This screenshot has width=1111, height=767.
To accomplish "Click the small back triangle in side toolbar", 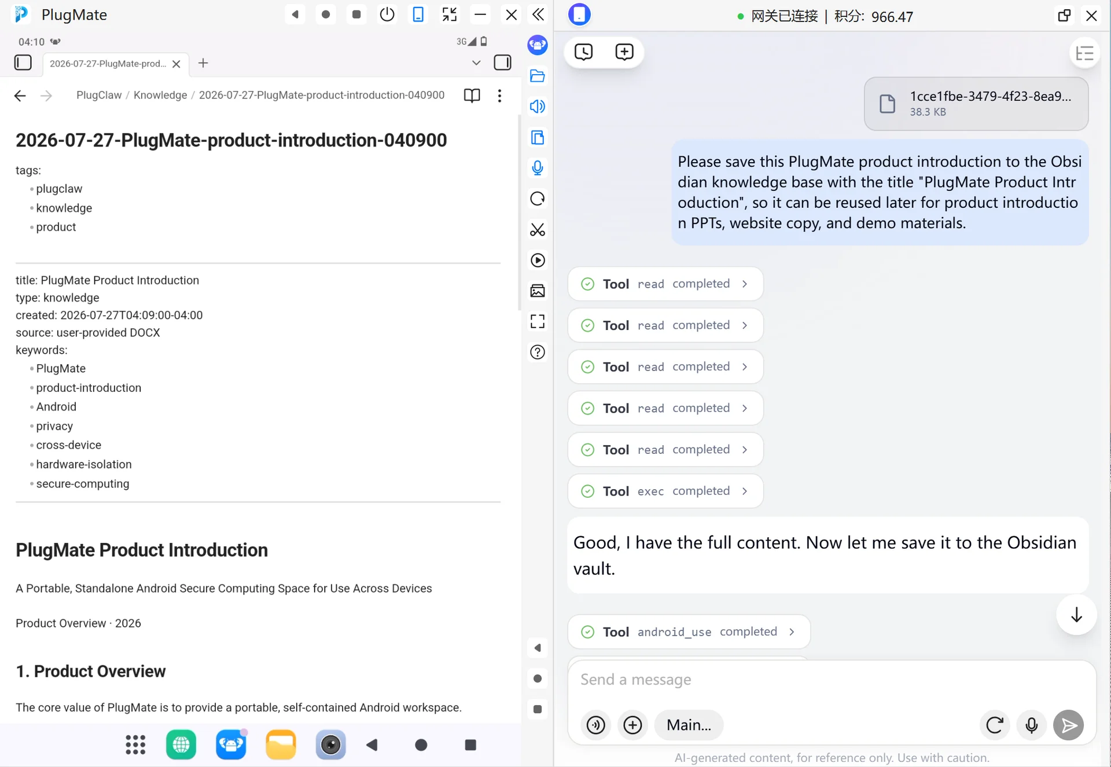I will (x=538, y=648).
